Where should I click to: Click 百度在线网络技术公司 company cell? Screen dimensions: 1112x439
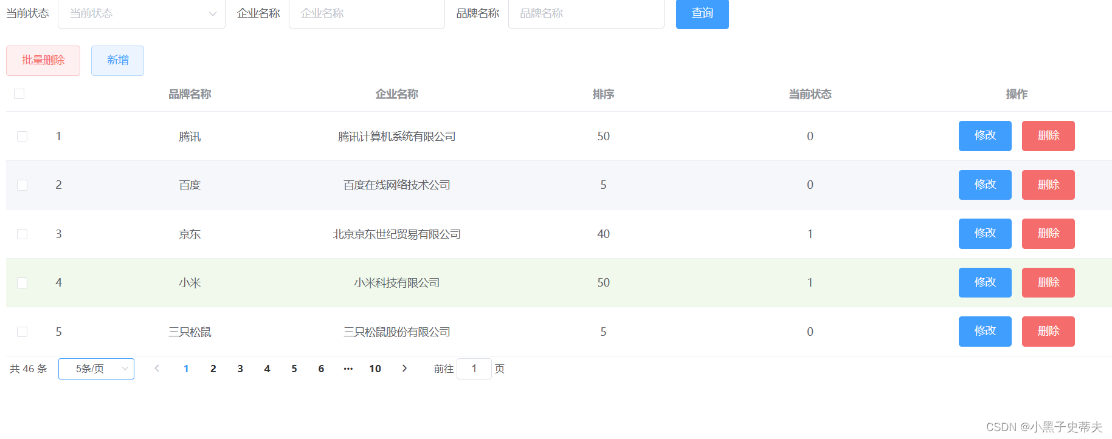point(396,185)
